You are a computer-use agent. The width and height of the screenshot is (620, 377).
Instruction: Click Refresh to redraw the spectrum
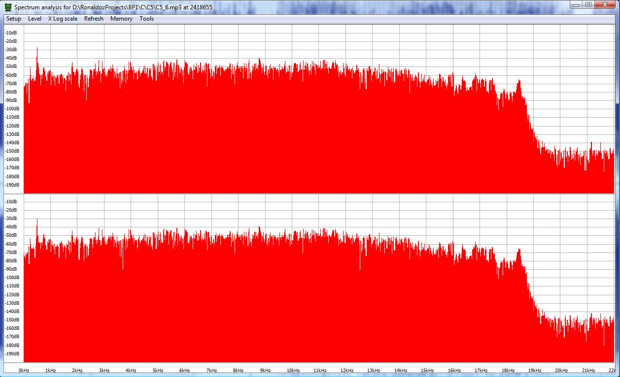(94, 19)
